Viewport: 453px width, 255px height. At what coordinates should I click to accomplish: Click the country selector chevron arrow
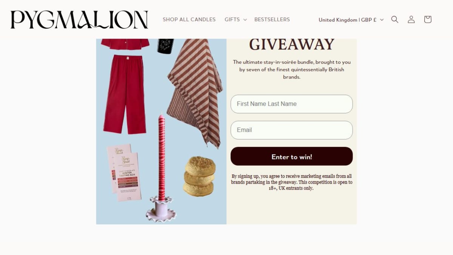(382, 20)
